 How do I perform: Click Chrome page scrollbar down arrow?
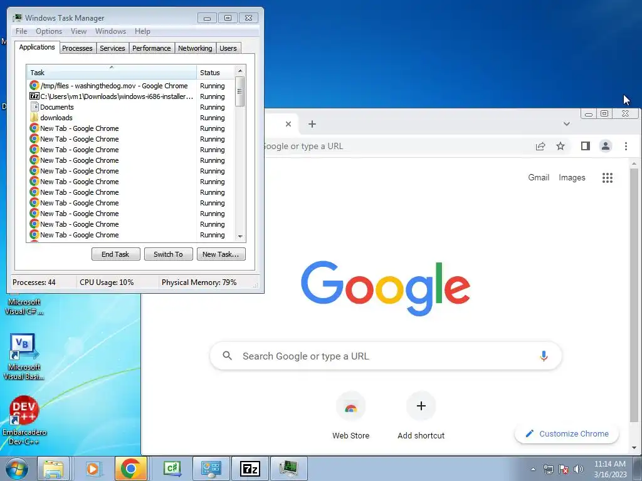click(634, 448)
